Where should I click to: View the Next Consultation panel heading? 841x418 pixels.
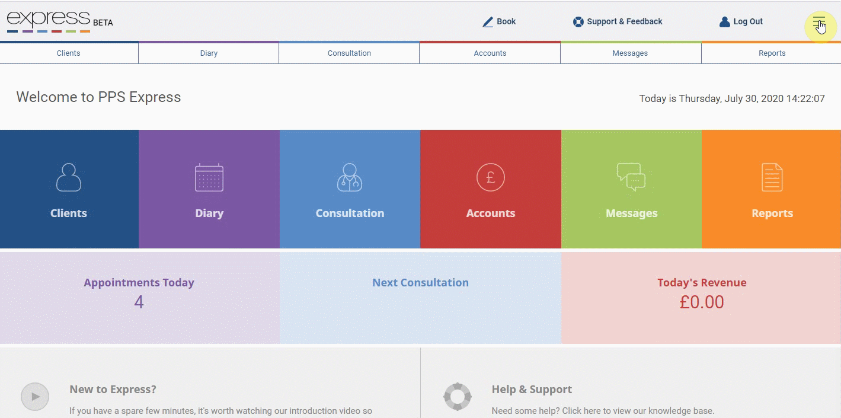point(420,283)
